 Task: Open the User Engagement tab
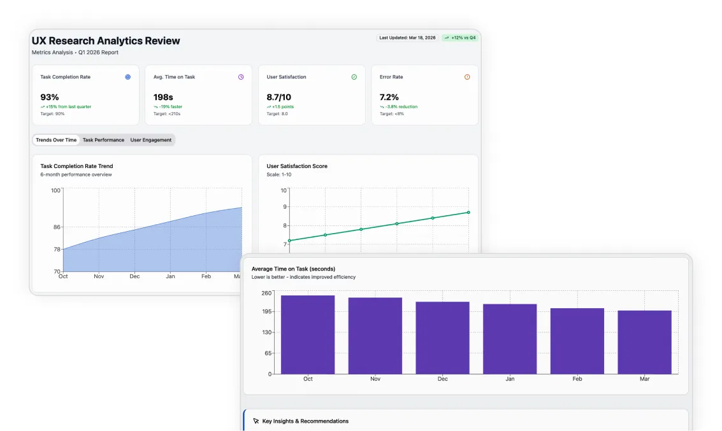pos(151,140)
